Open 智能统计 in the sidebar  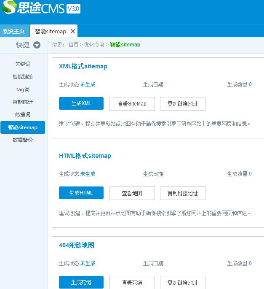pos(23,102)
